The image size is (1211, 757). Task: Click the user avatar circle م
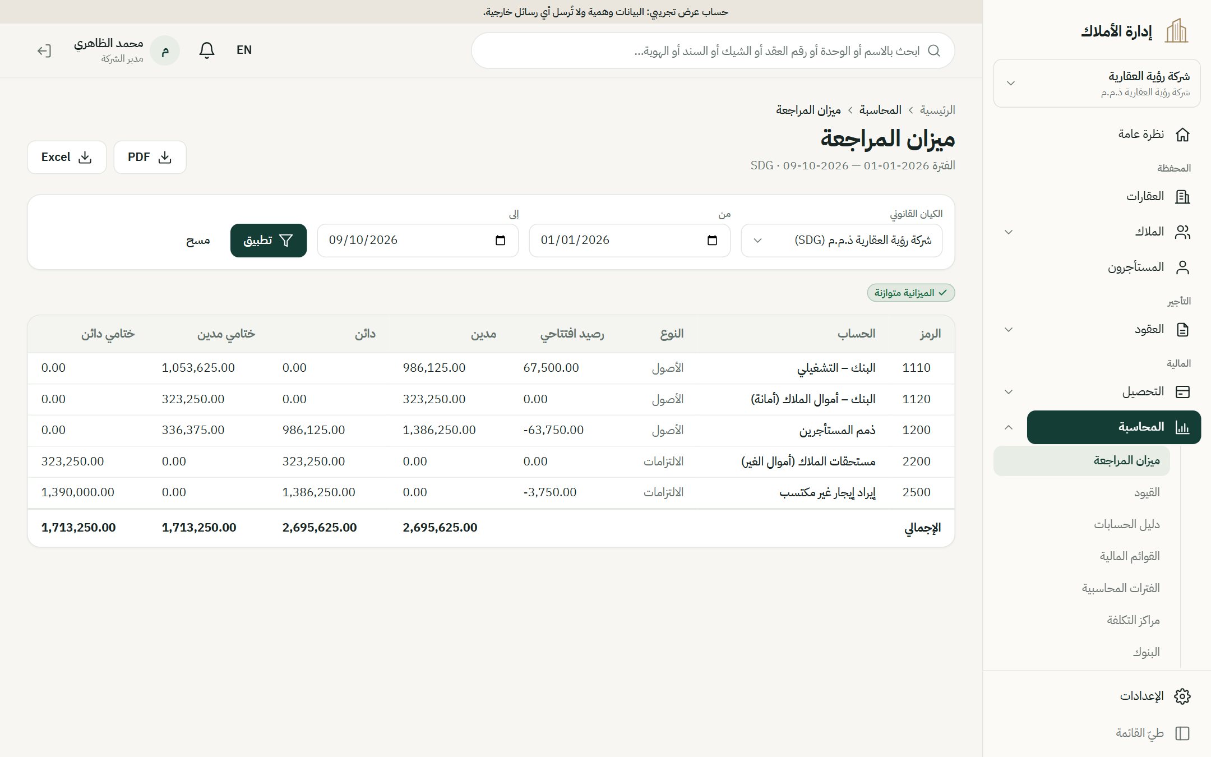[x=165, y=51]
